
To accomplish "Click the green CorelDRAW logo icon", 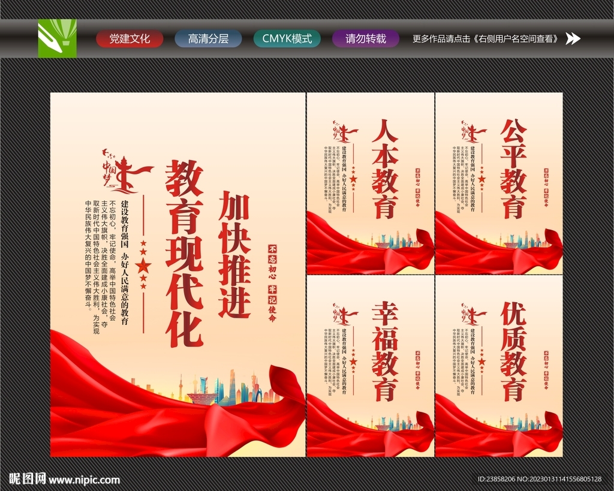I will [58, 39].
